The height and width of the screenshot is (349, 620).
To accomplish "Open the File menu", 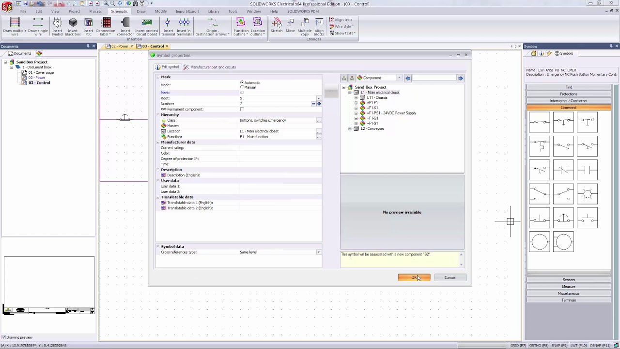I will coord(23,11).
